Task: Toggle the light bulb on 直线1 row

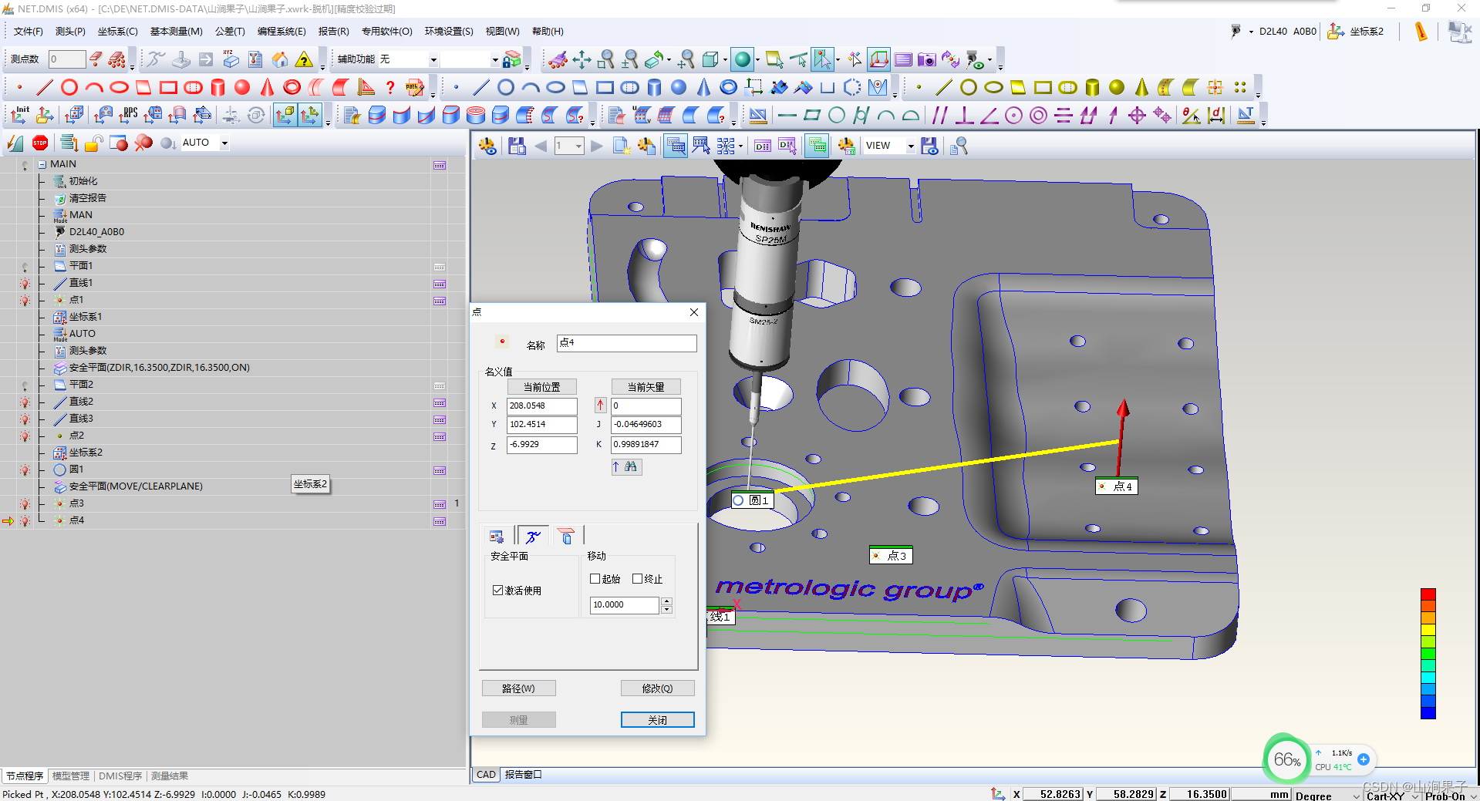Action: [x=25, y=283]
